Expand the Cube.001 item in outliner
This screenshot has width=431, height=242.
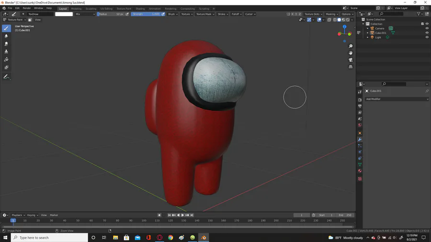click(x=367, y=33)
